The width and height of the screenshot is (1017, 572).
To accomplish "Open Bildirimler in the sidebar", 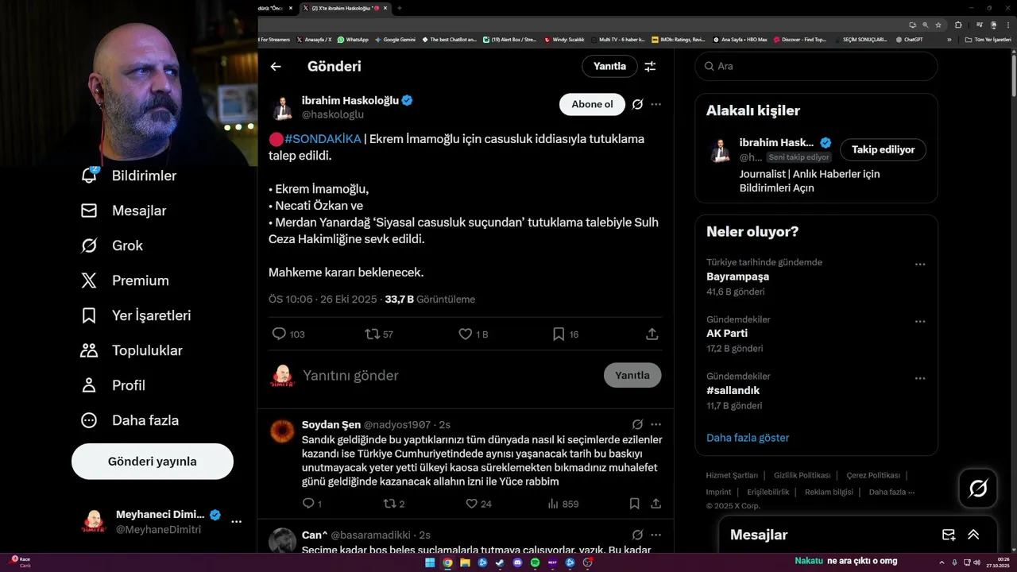I will coord(129,176).
